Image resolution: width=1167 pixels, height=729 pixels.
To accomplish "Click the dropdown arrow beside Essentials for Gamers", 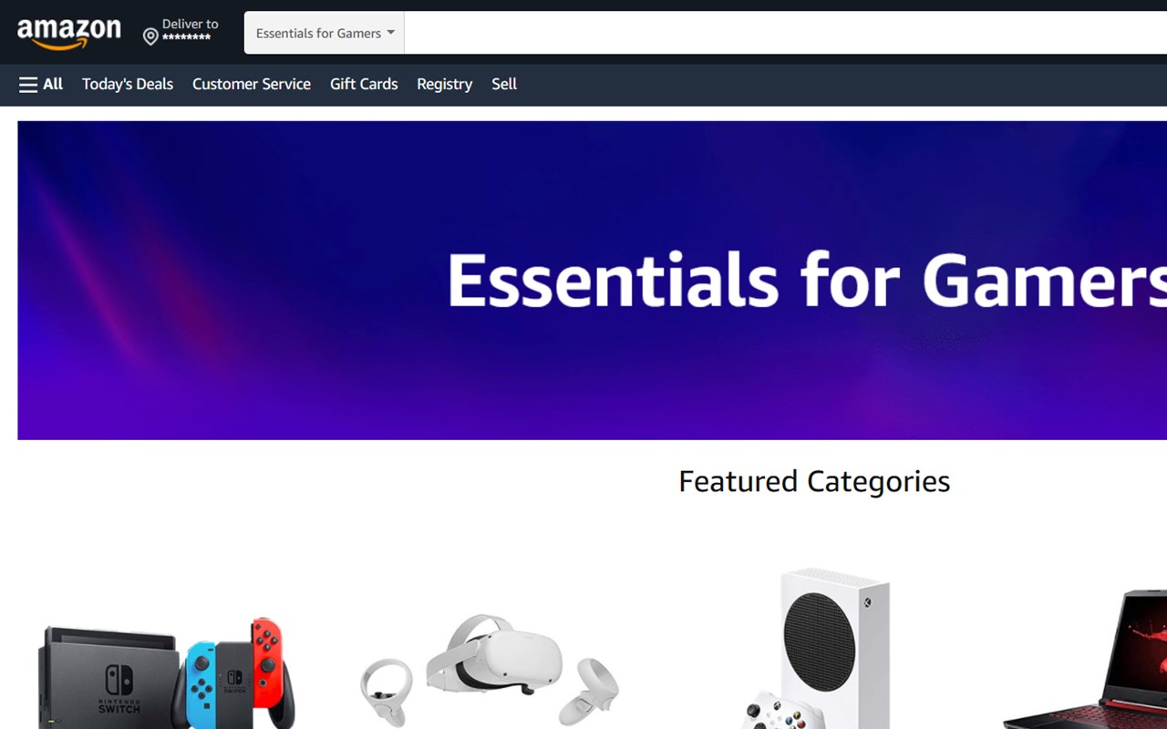I will [391, 33].
